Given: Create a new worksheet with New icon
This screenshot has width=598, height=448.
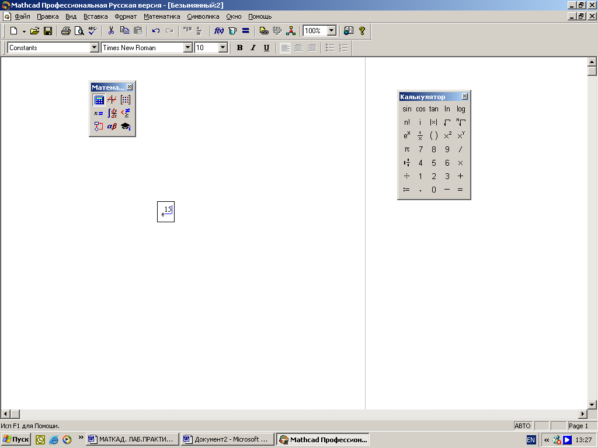Looking at the screenshot, I should (x=14, y=31).
